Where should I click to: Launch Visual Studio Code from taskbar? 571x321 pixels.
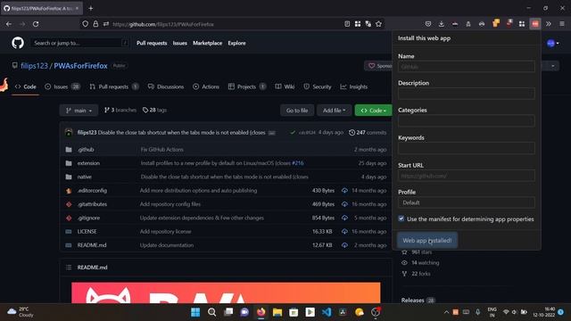(327, 312)
